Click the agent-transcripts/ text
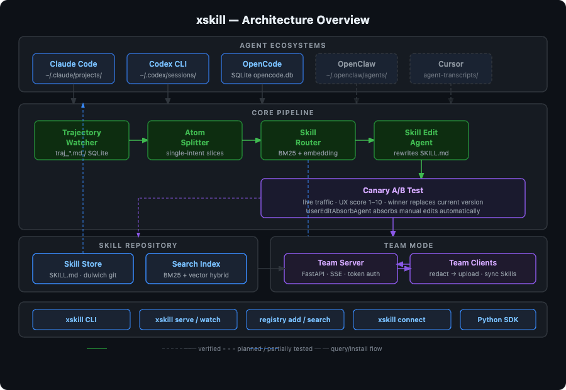Viewport: 566px width, 390px height. pos(451,75)
